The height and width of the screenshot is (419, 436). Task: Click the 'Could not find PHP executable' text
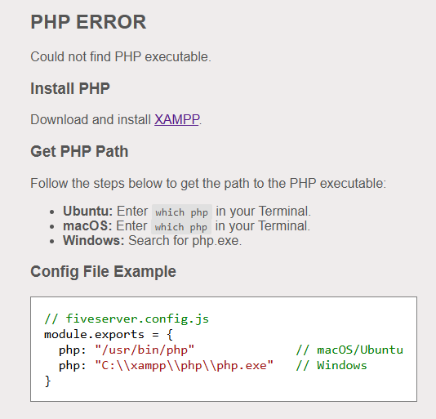coord(121,56)
